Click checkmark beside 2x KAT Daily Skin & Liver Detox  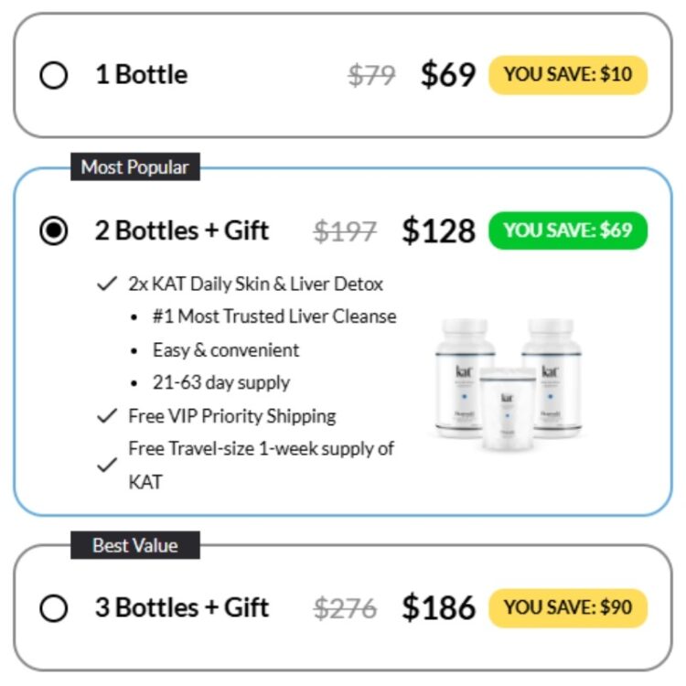tap(107, 284)
